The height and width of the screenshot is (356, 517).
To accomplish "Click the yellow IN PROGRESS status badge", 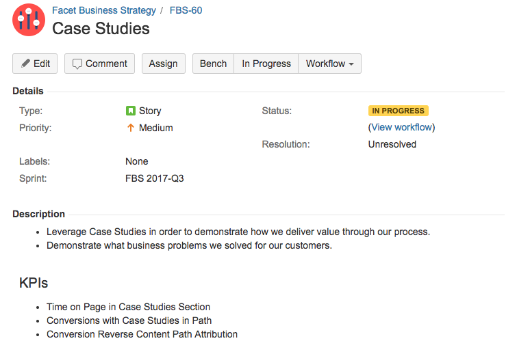I will pos(399,111).
